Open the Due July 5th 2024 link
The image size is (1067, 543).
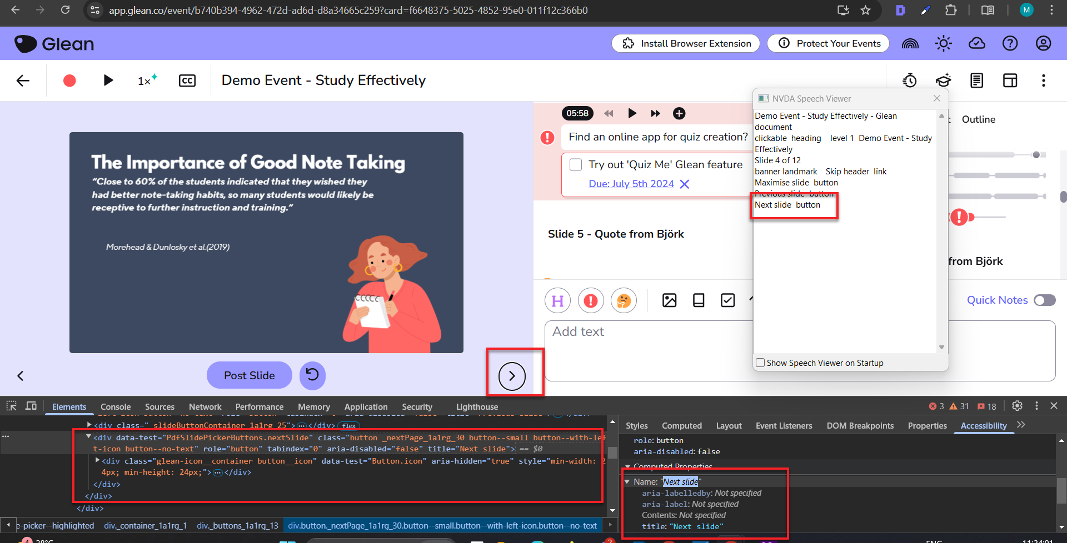pyautogui.click(x=631, y=184)
